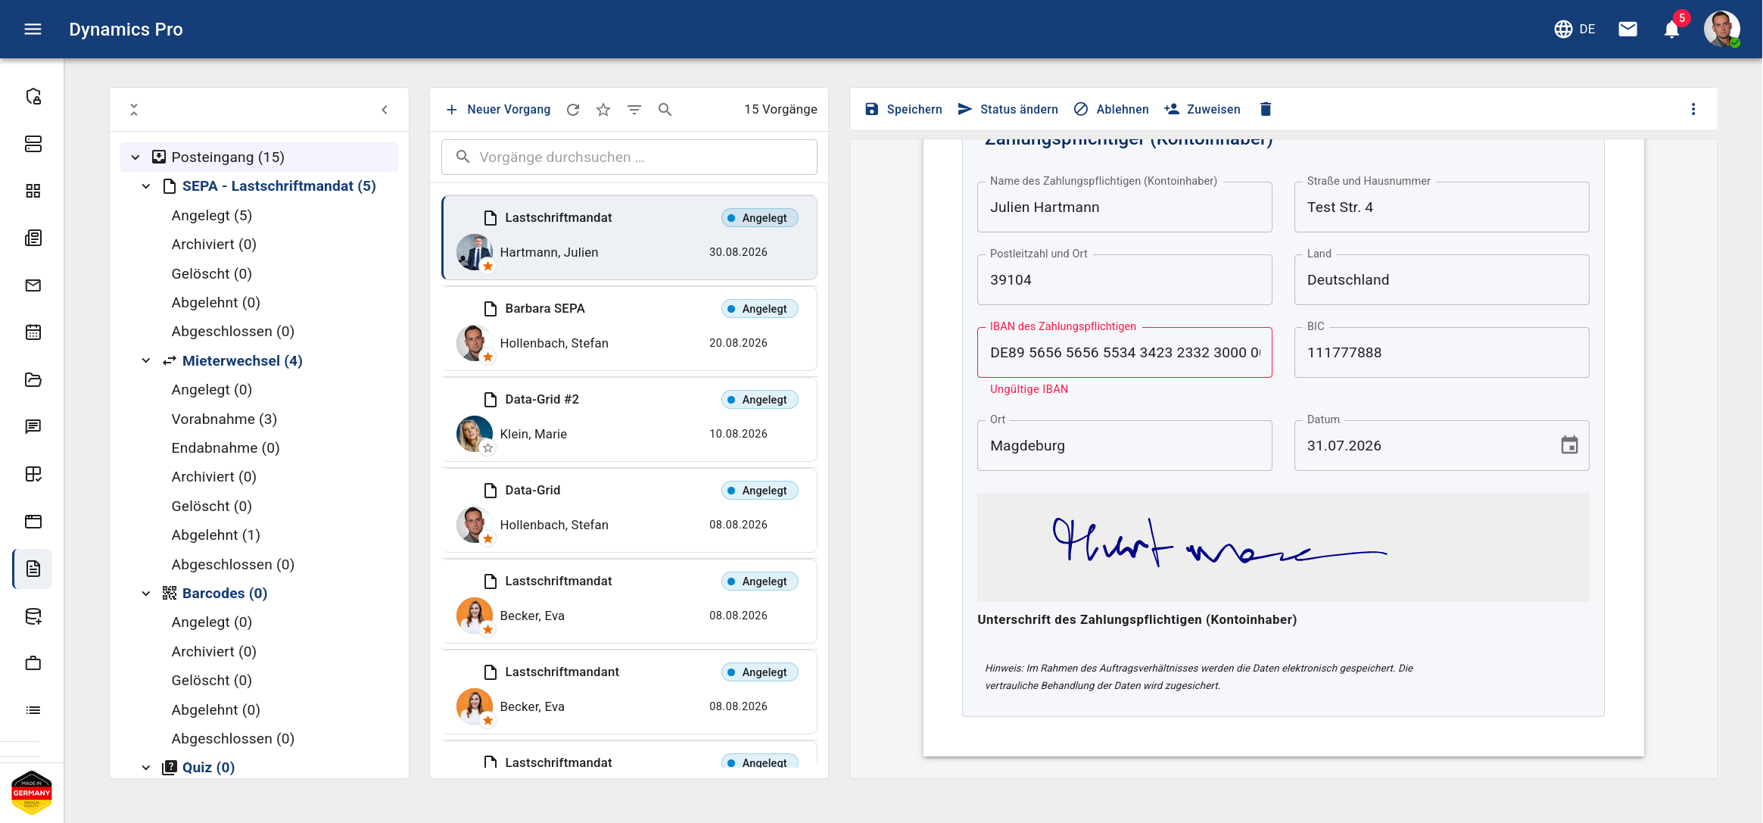The height and width of the screenshot is (823, 1763).
Task: Click the signature pad area
Action: point(1283,547)
